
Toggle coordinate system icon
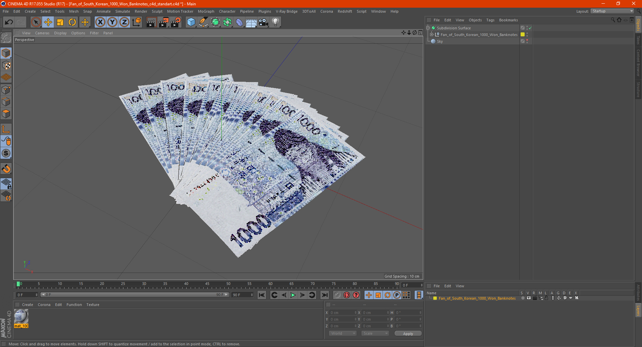click(x=136, y=22)
